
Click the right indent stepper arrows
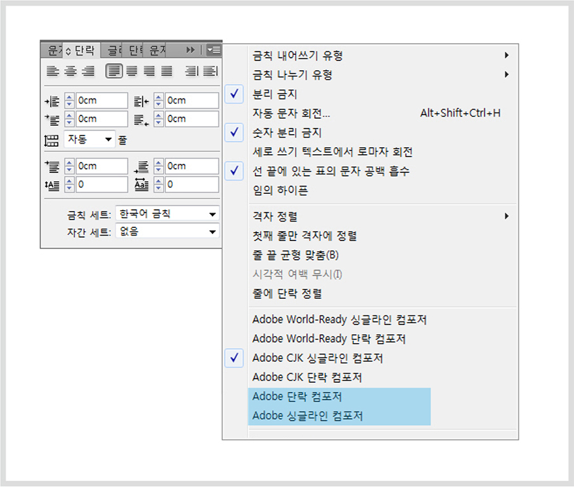tap(158, 101)
